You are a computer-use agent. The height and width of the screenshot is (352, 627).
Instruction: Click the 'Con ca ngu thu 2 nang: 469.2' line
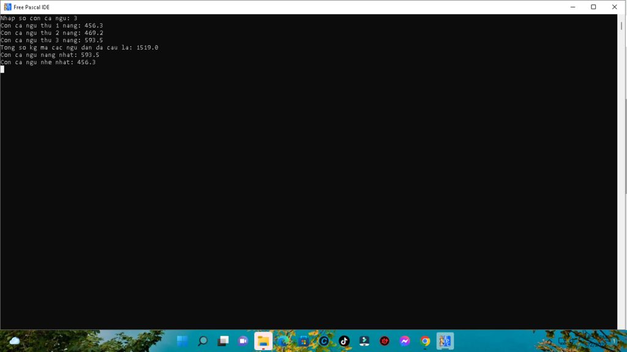[51, 33]
